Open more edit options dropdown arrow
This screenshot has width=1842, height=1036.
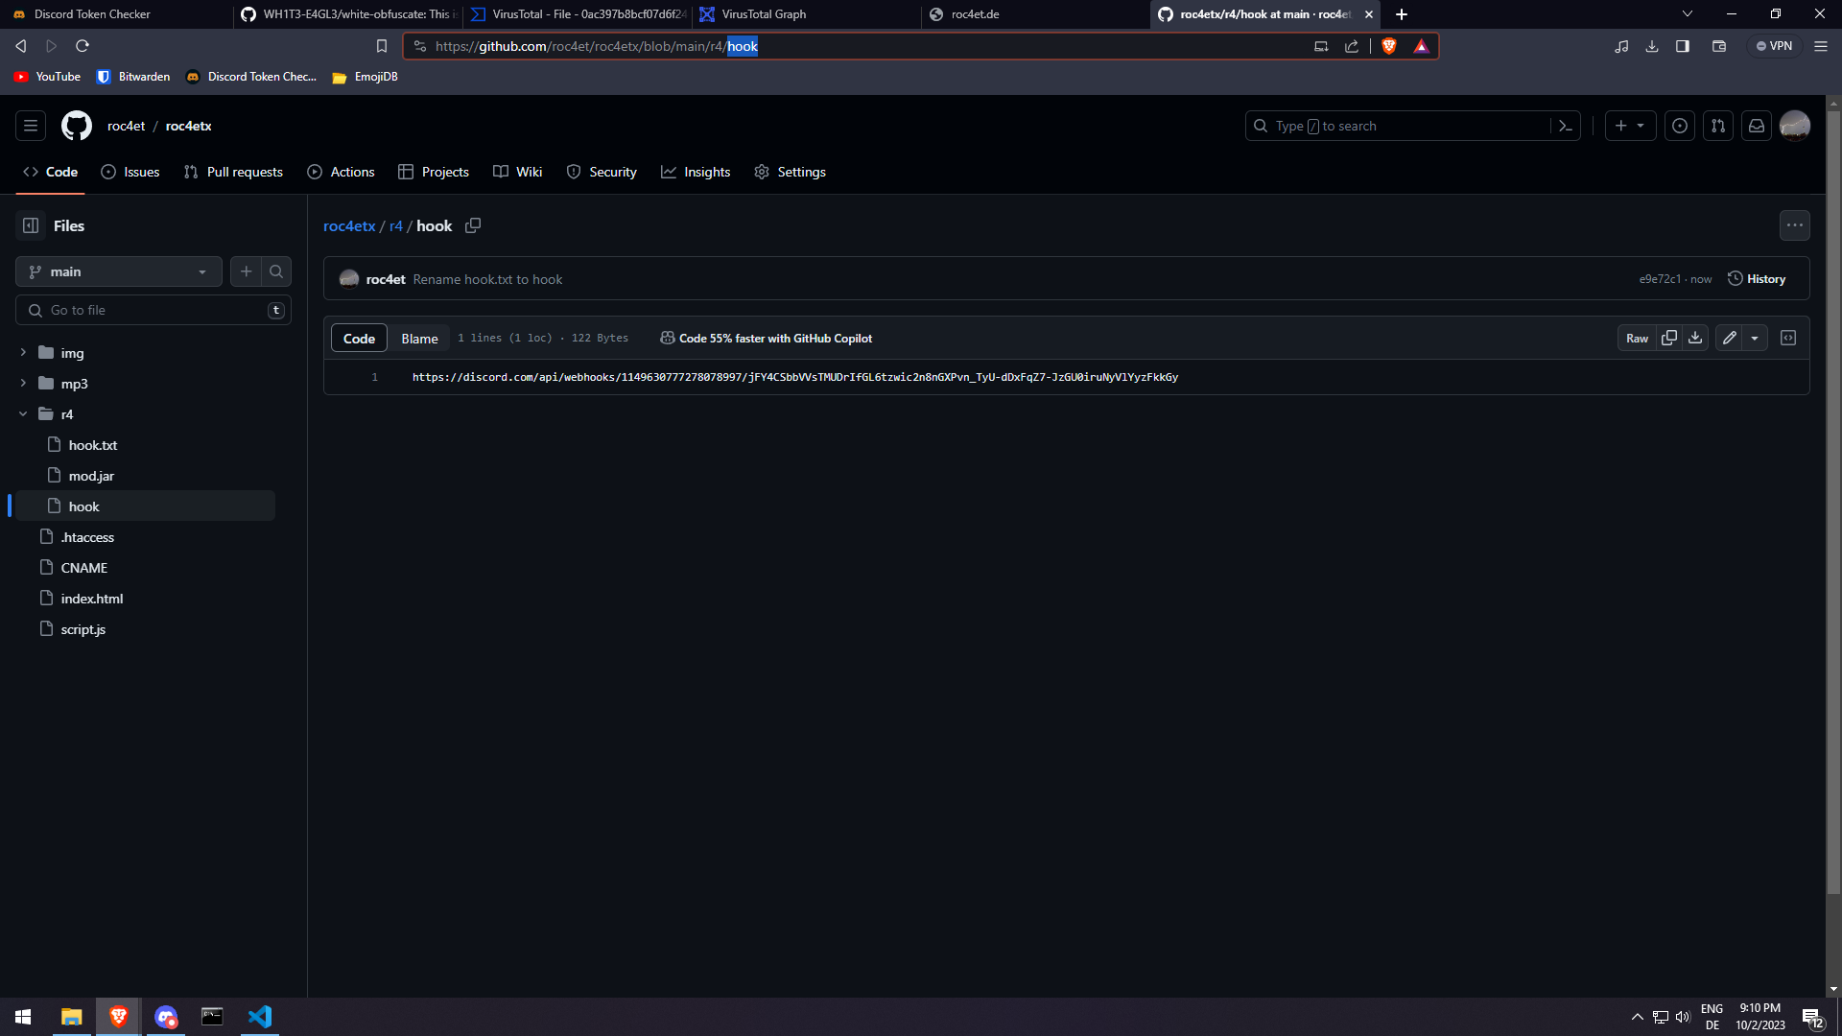coord(1755,338)
